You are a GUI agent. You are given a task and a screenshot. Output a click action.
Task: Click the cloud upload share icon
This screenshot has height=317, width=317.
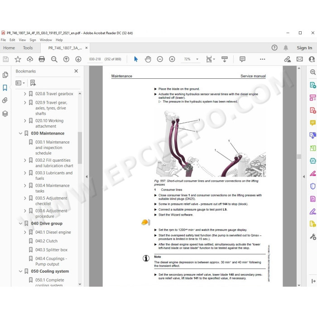pyautogui.click(x=30, y=59)
